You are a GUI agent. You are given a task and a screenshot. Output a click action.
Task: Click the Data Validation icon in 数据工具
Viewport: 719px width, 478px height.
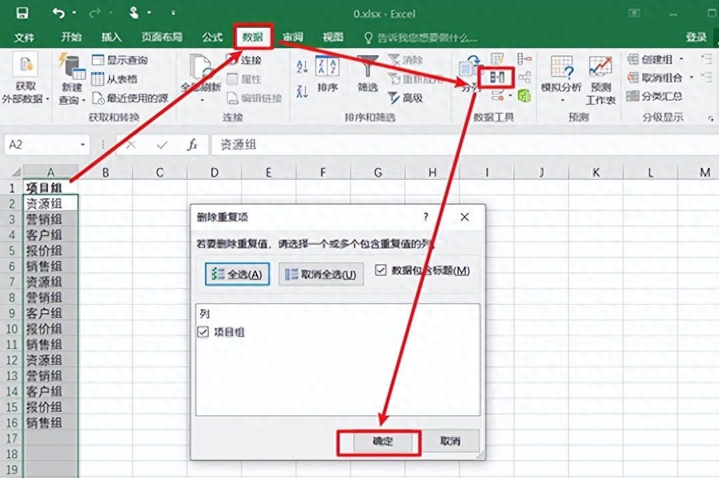[499, 95]
